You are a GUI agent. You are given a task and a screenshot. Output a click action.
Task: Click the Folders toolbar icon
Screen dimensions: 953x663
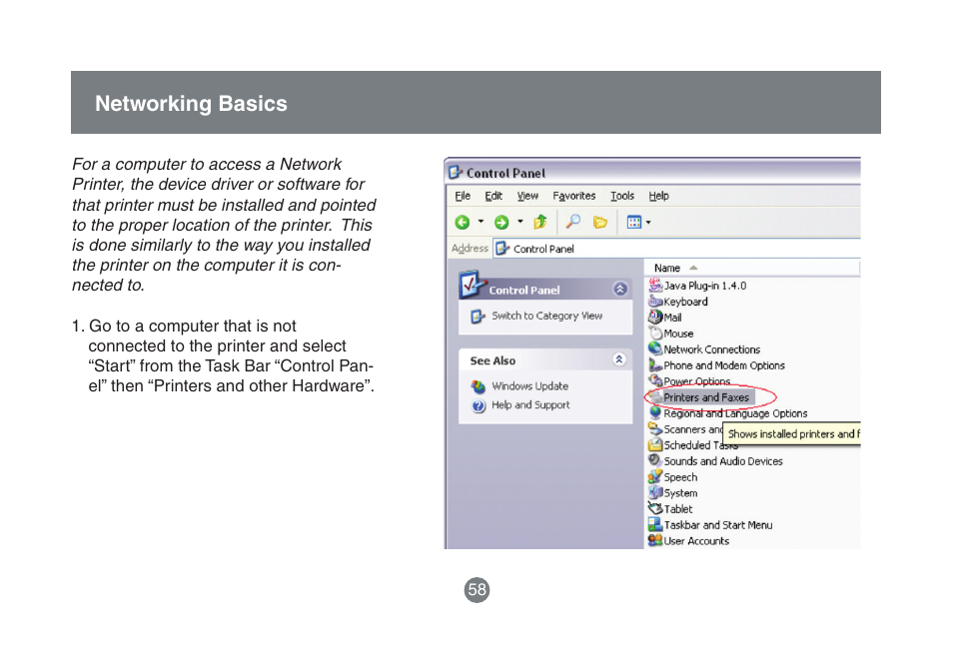coord(600,223)
